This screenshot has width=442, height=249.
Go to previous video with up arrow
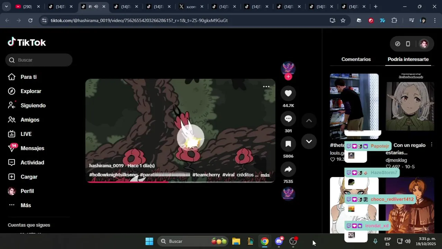click(x=309, y=121)
